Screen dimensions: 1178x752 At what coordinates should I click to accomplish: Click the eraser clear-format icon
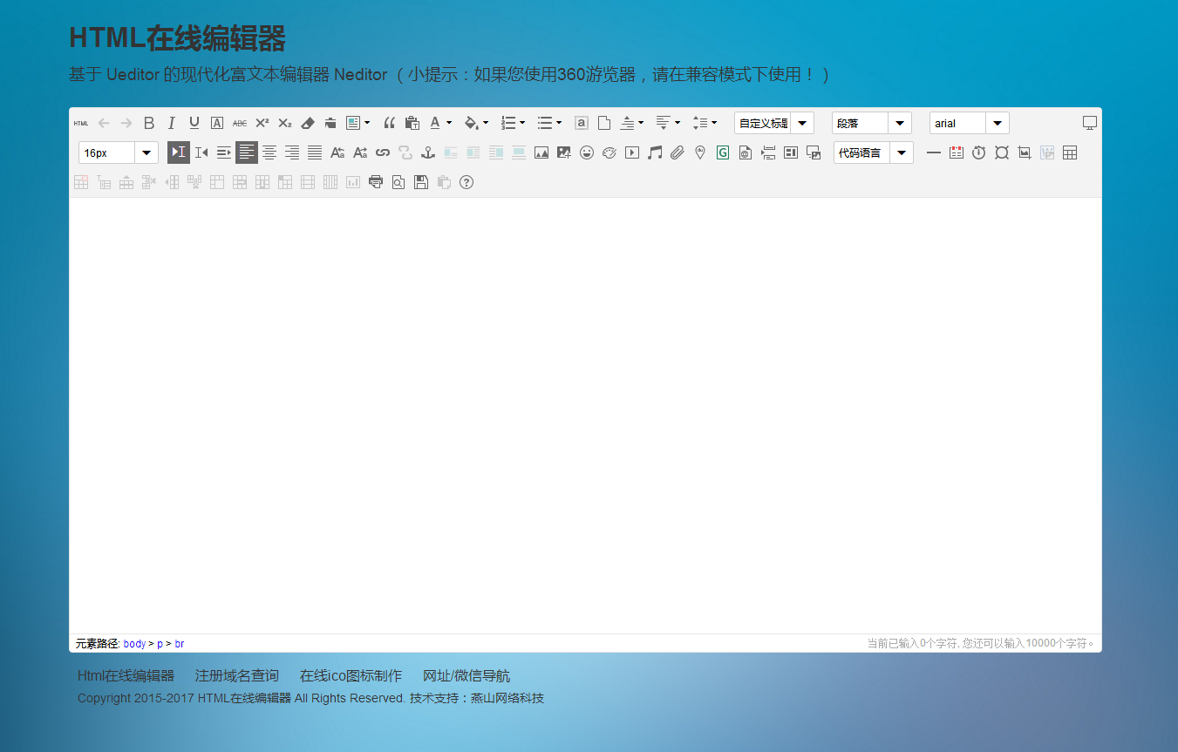click(308, 123)
